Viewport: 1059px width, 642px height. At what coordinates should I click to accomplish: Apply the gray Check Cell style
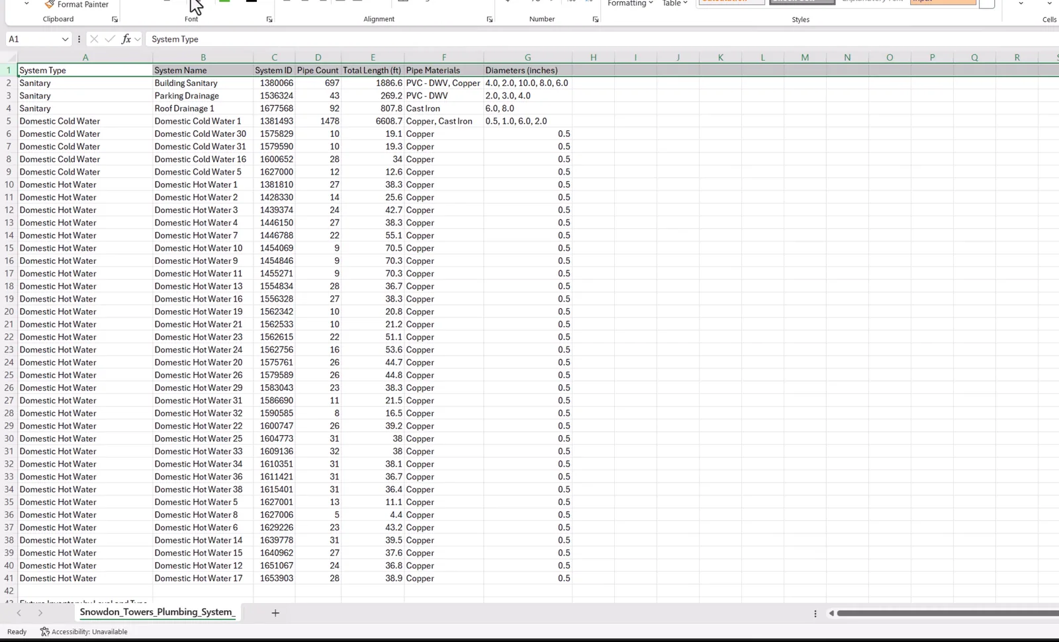[x=802, y=2]
